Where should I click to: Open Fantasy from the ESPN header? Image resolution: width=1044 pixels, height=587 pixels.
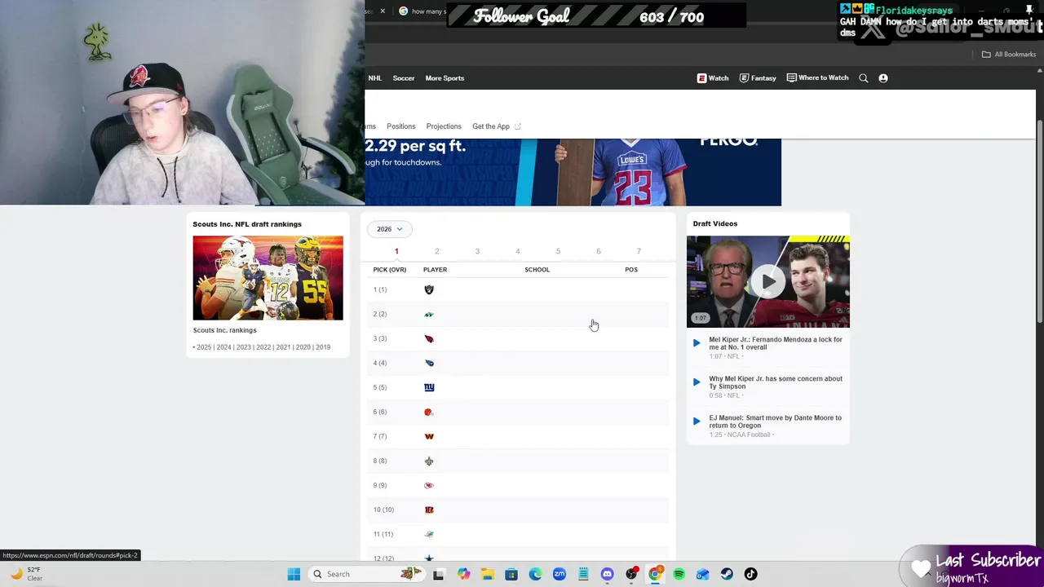click(758, 78)
